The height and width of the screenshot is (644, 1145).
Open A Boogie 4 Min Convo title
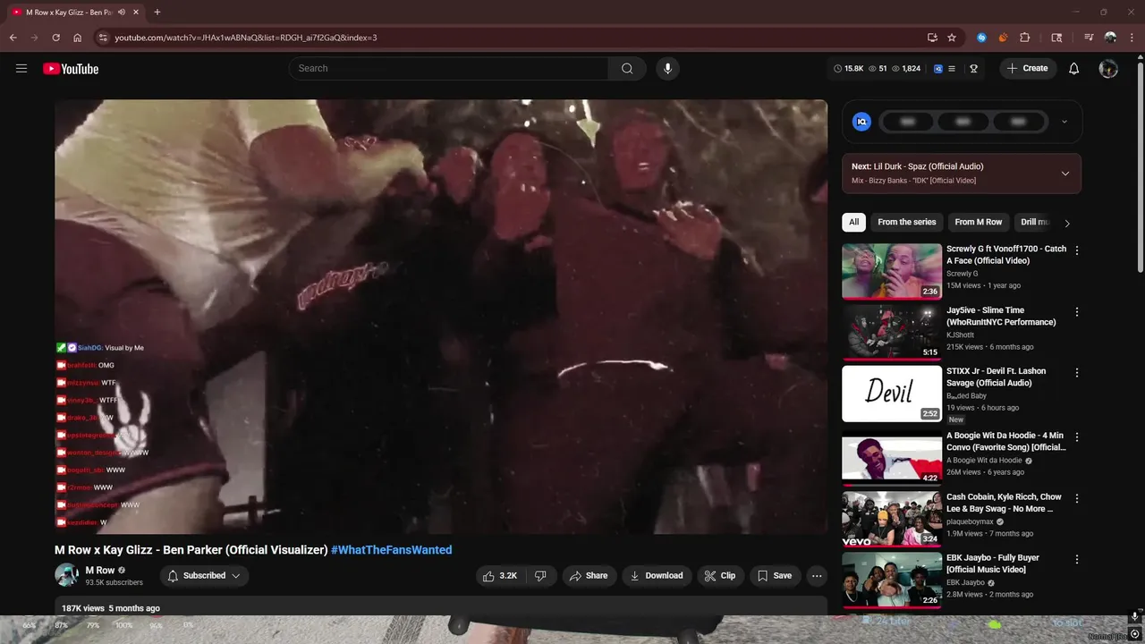[1006, 441]
